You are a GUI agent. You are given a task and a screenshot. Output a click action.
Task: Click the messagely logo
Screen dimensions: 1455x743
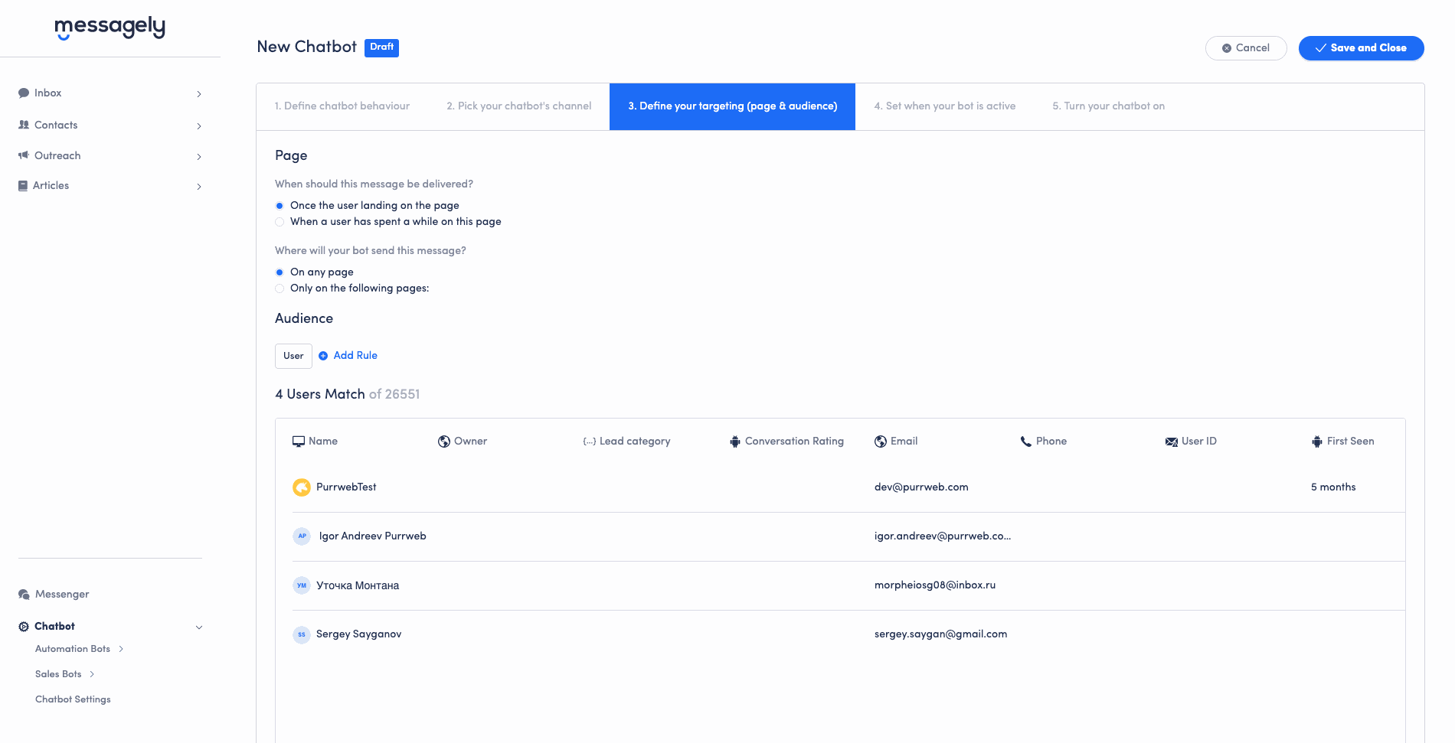click(x=110, y=28)
